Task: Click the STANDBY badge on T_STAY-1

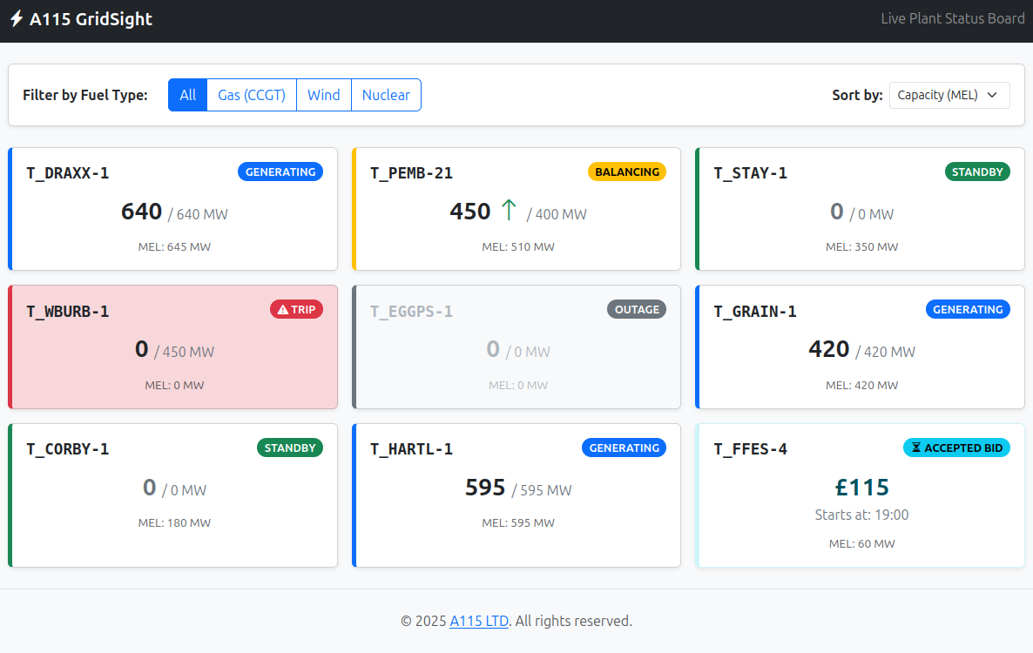Action: click(977, 172)
